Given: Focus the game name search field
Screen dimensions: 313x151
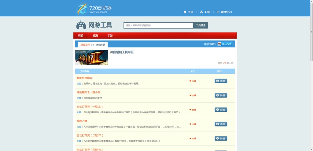Looking at the screenshot, I should pos(158,25).
